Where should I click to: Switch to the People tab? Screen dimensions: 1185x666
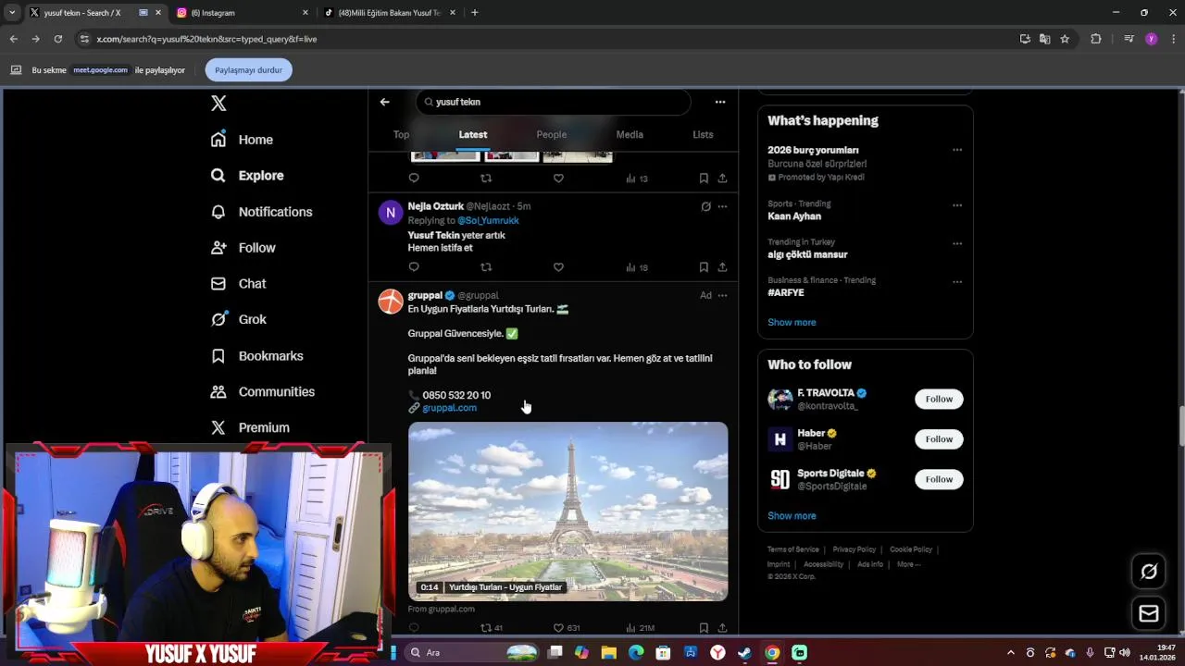point(552,134)
